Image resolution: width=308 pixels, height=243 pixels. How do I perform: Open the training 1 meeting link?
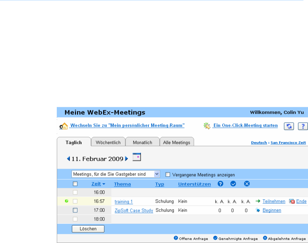[x=124, y=202]
